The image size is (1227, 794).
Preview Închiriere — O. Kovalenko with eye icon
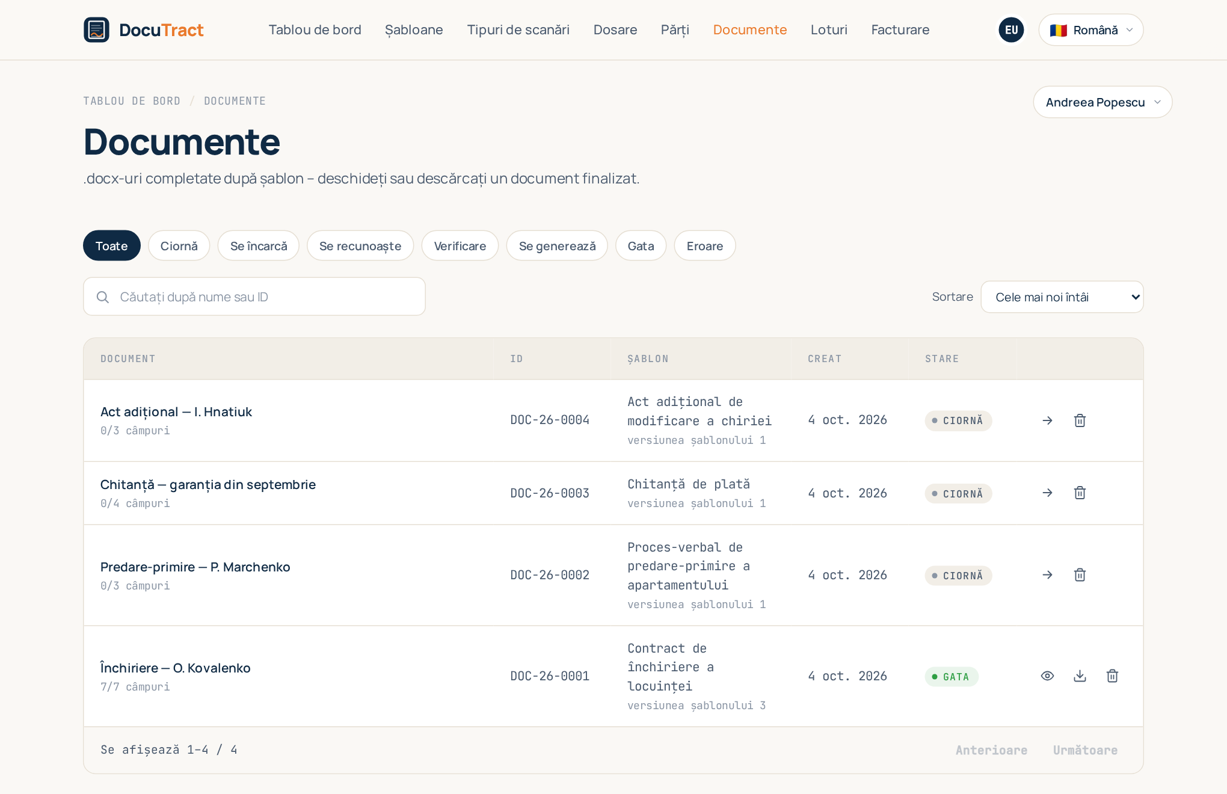click(x=1047, y=676)
